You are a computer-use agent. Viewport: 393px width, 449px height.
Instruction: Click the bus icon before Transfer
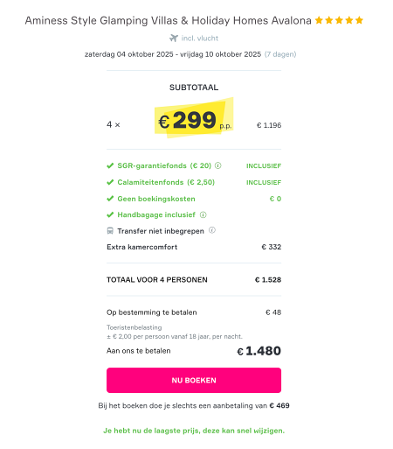point(110,231)
